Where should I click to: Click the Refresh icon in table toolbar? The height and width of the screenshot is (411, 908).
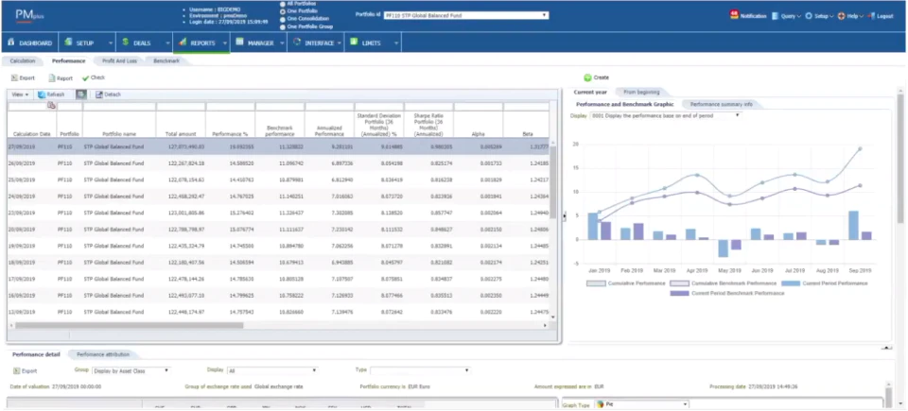41,94
